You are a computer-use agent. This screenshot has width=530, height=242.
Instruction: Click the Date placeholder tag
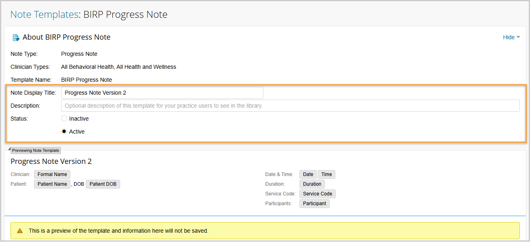pos(308,174)
